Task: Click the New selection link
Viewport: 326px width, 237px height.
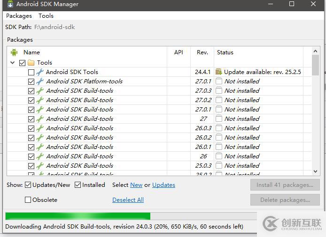Action: point(136,185)
